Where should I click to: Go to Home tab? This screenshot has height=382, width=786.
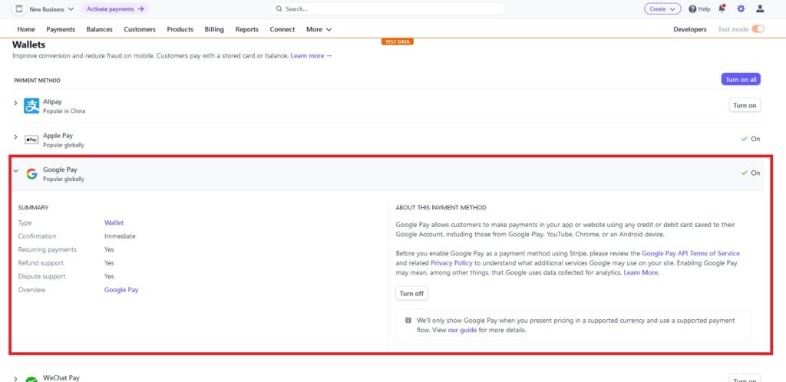click(26, 30)
